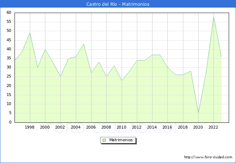This screenshot has width=236, height=163.
Task: Select the 2000 x-axis label
Action: tap(45, 127)
